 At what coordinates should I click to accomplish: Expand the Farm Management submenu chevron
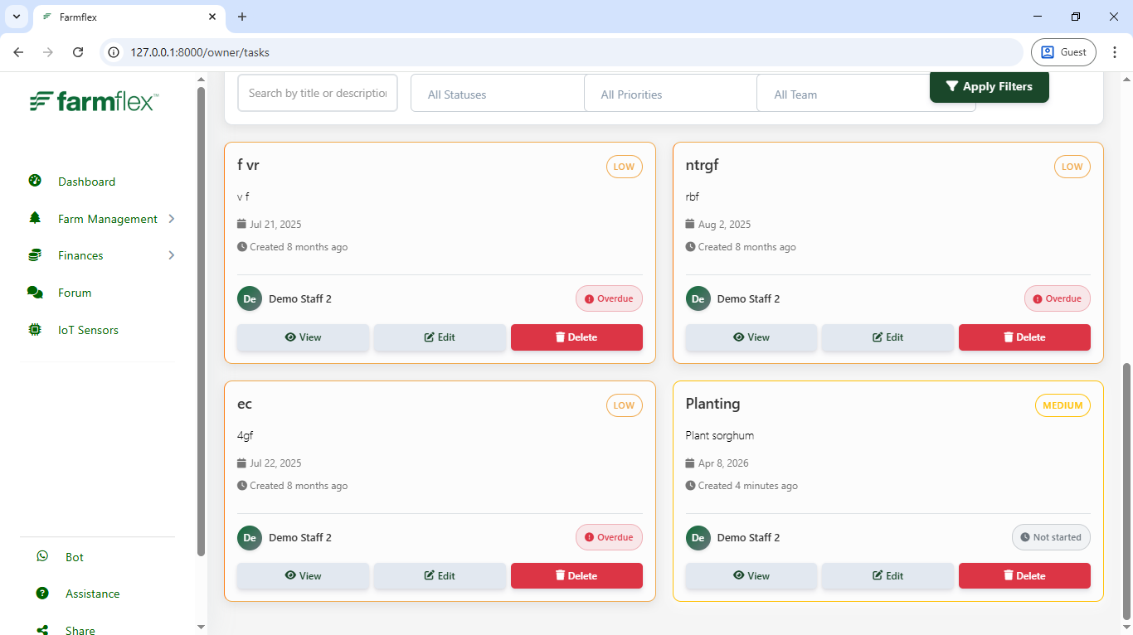click(x=172, y=219)
